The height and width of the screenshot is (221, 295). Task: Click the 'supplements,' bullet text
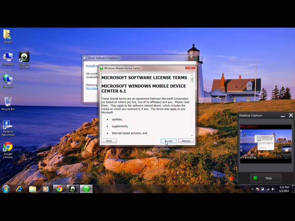point(120,126)
